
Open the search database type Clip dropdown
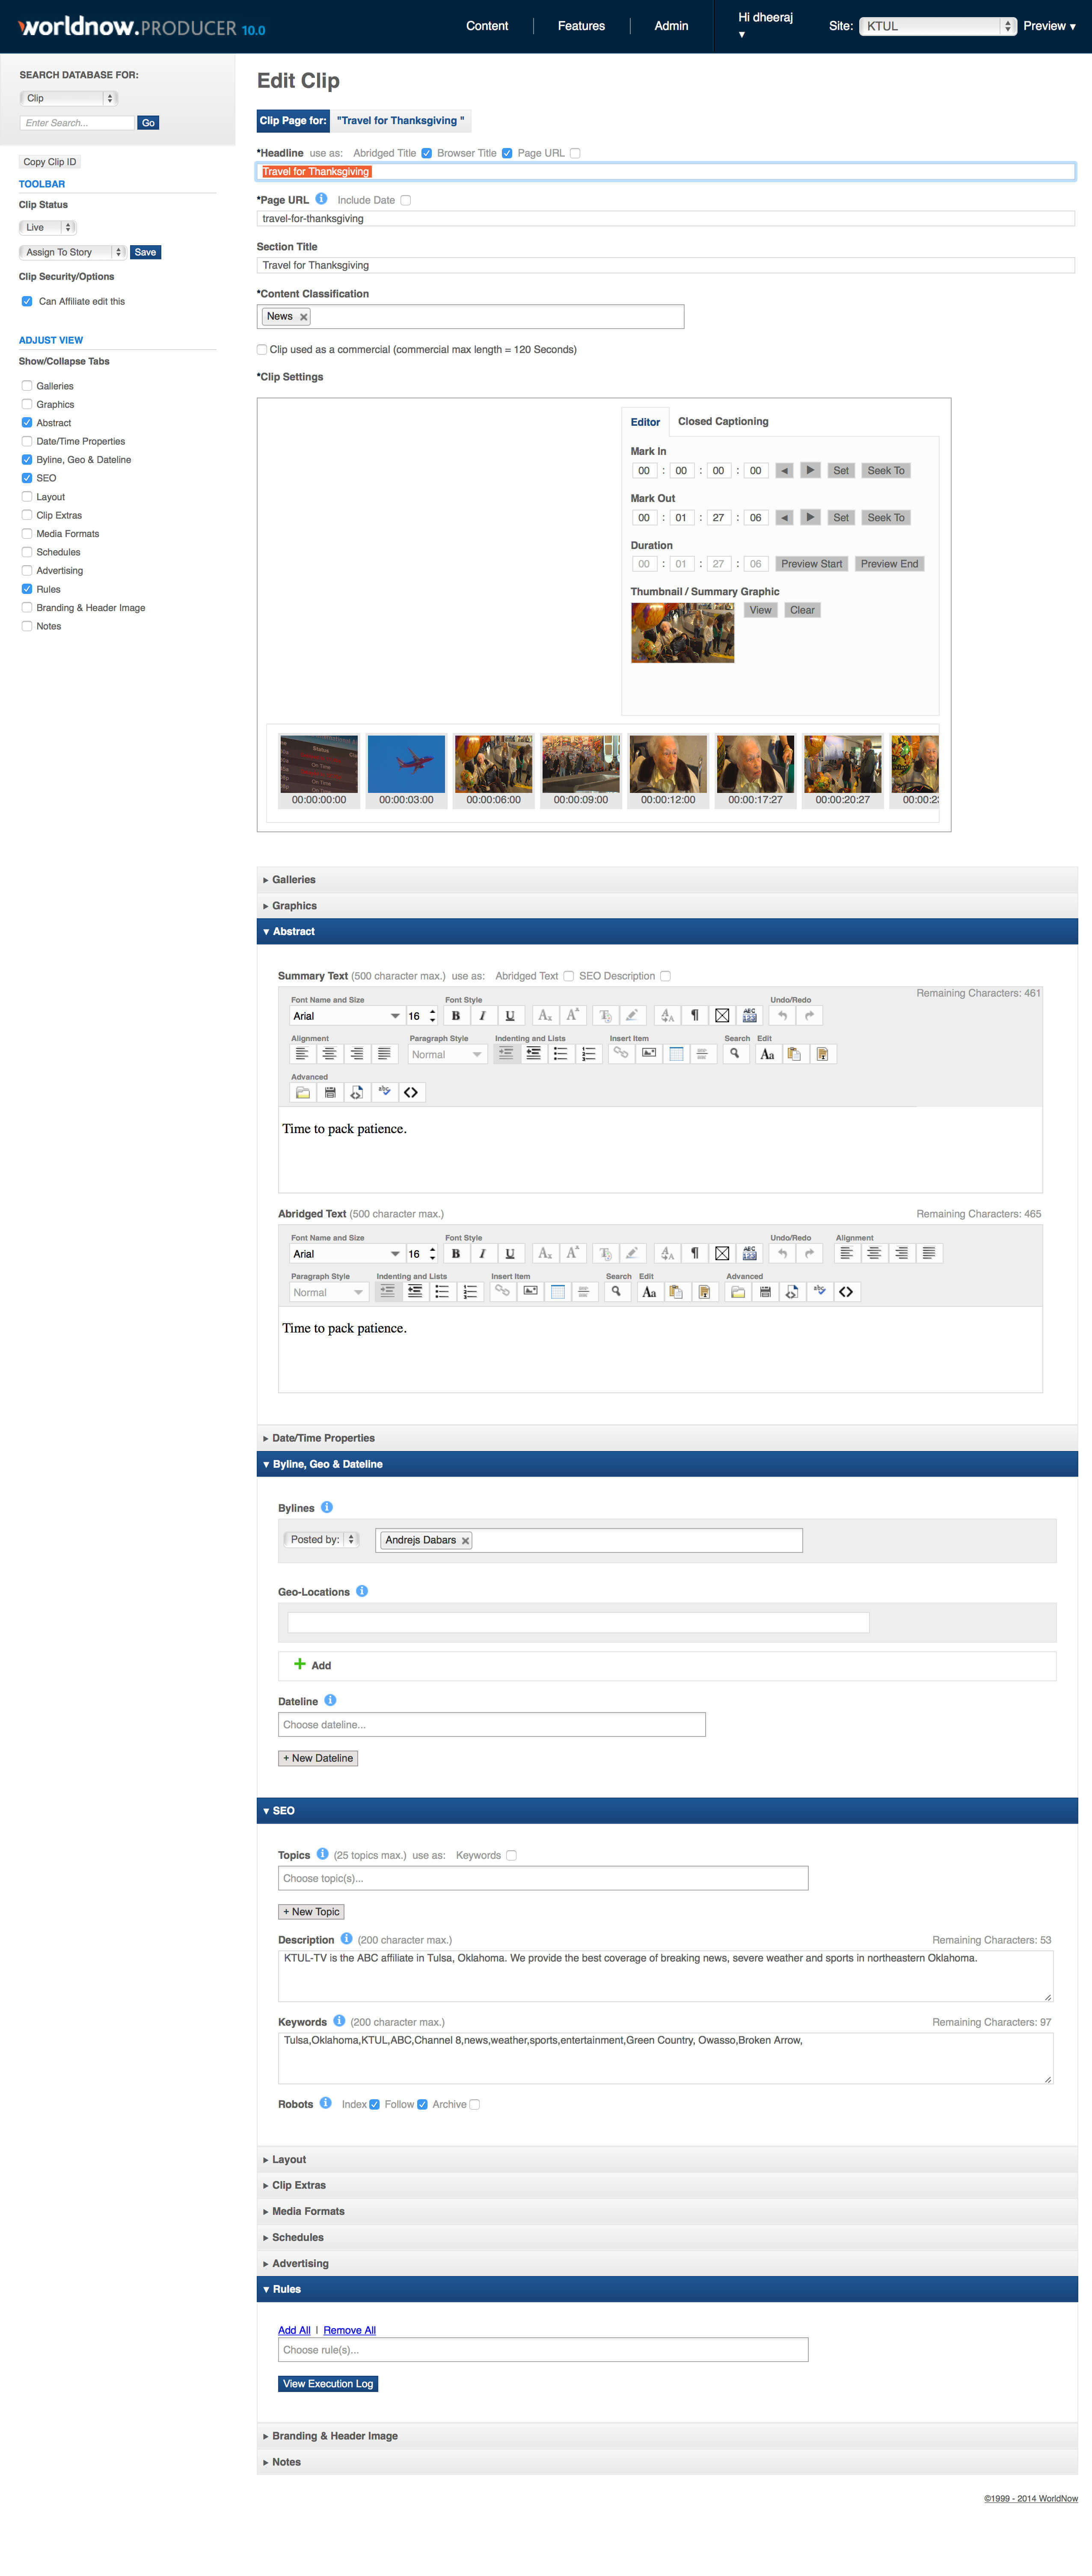(68, 98)
